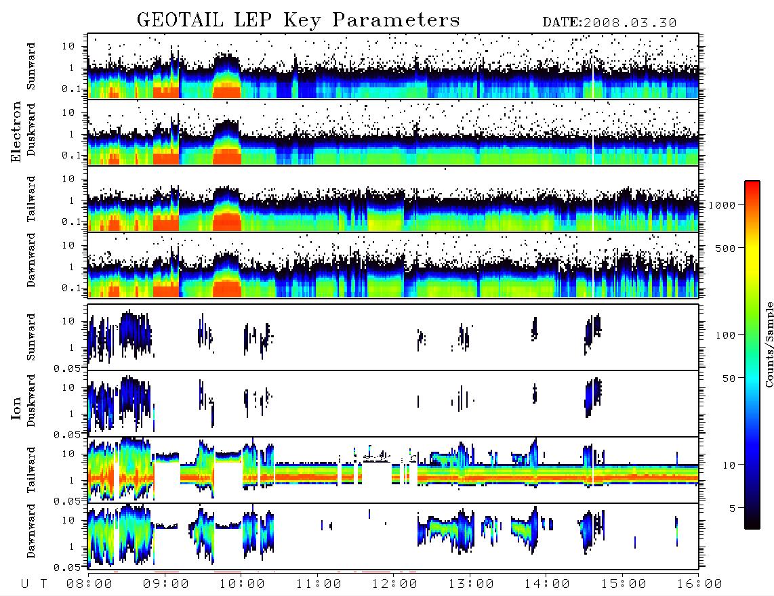The width and height of the screenshot is (774, 596).
Task: Click the Electron "Sunward" panel label
Action: pos(31,66)
